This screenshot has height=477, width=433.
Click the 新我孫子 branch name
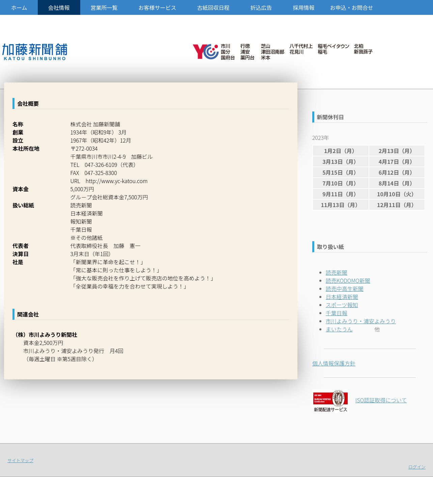(363, 52)
